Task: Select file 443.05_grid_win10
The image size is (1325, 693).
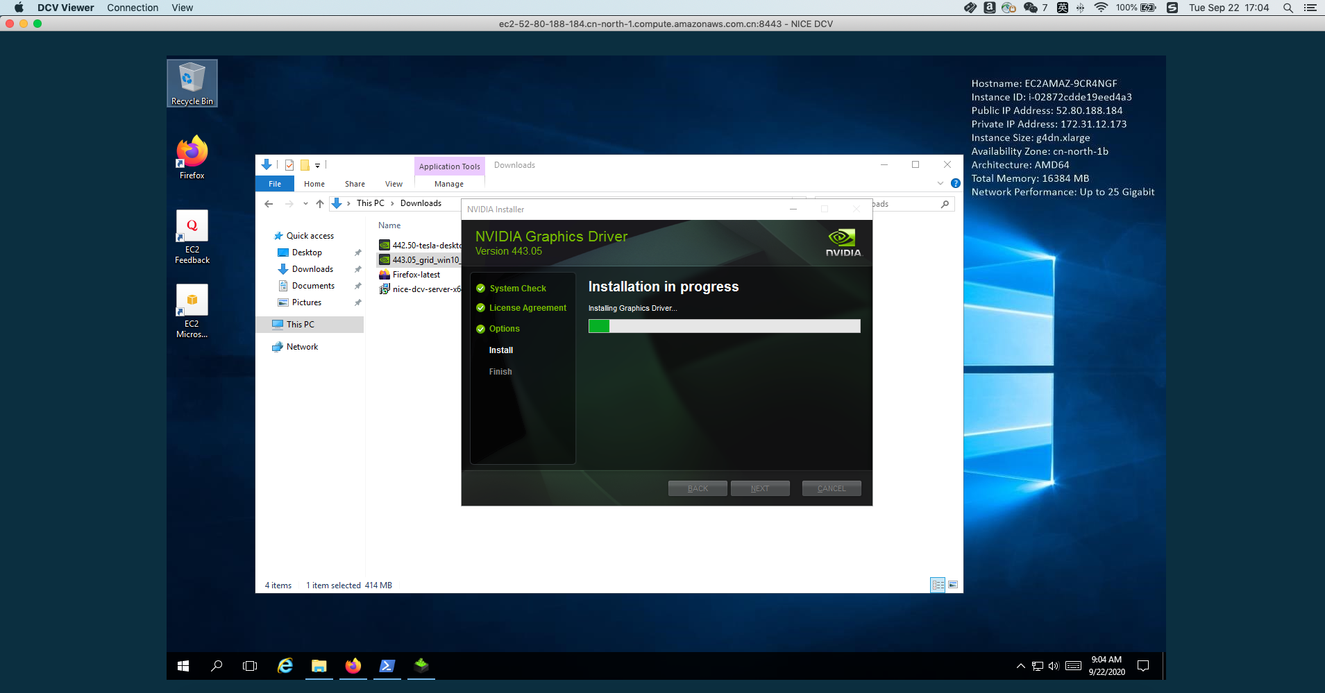Action: pyautogui.click(x=420, y=260)
